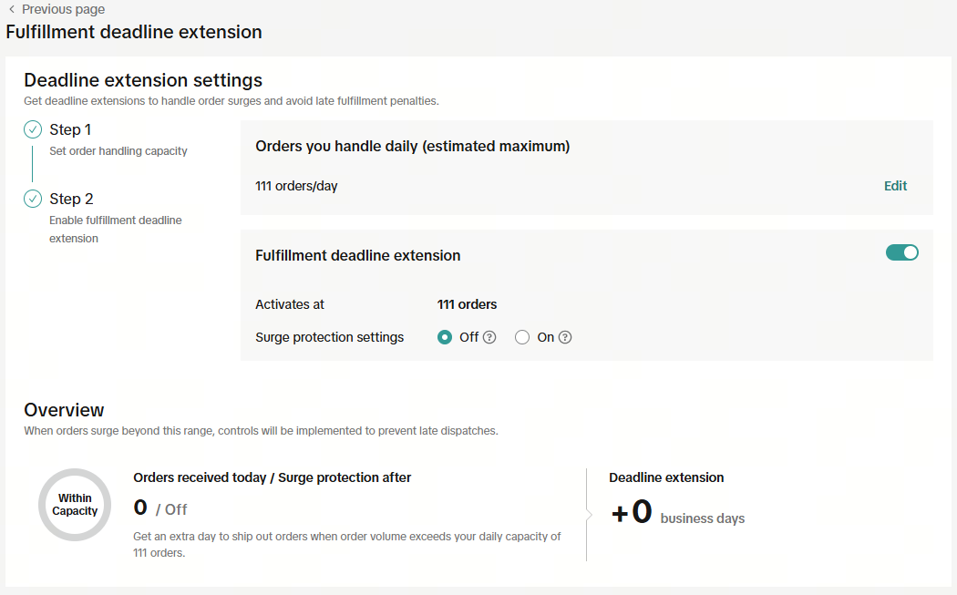Click the Step 2 checkmark icon

coord(33,199)
